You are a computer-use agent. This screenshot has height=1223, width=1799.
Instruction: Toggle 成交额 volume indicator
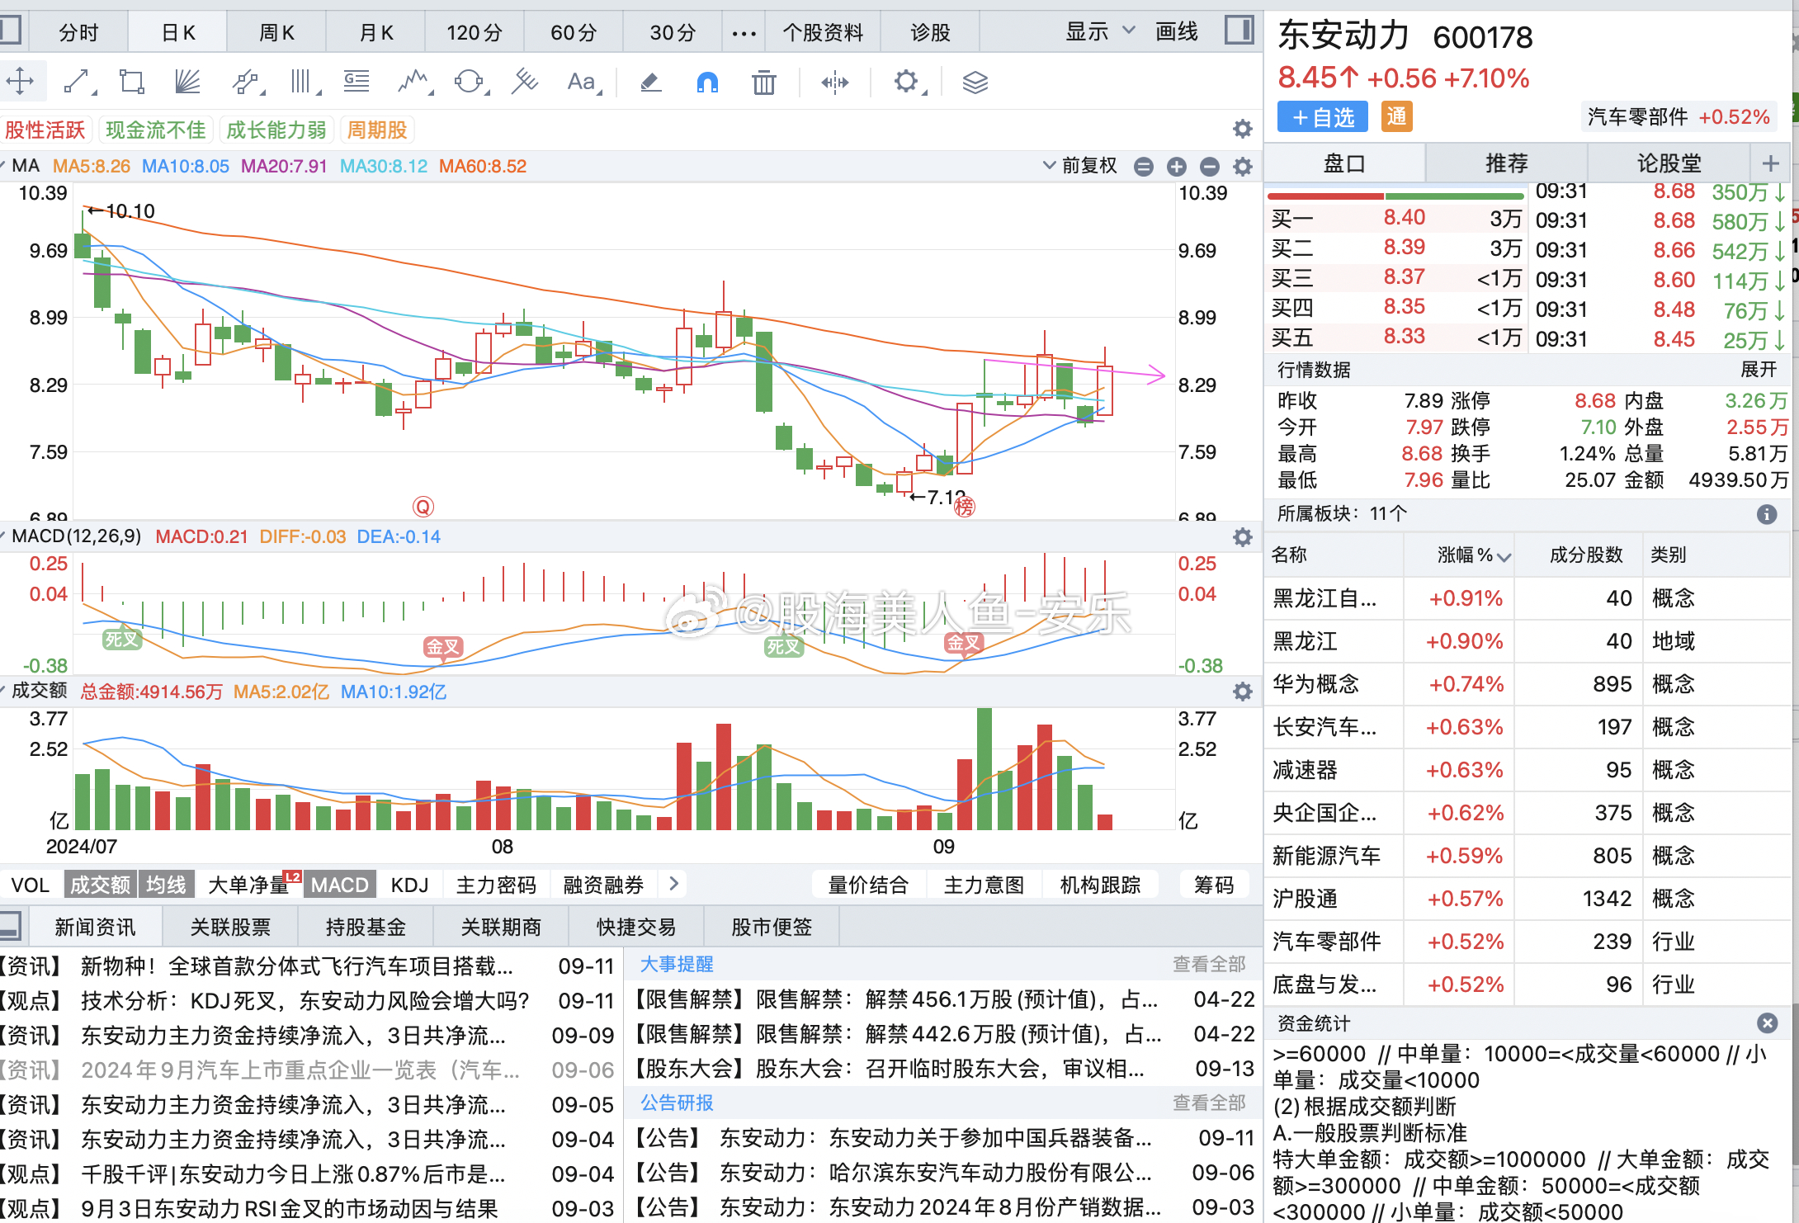(x=100, y=885)
